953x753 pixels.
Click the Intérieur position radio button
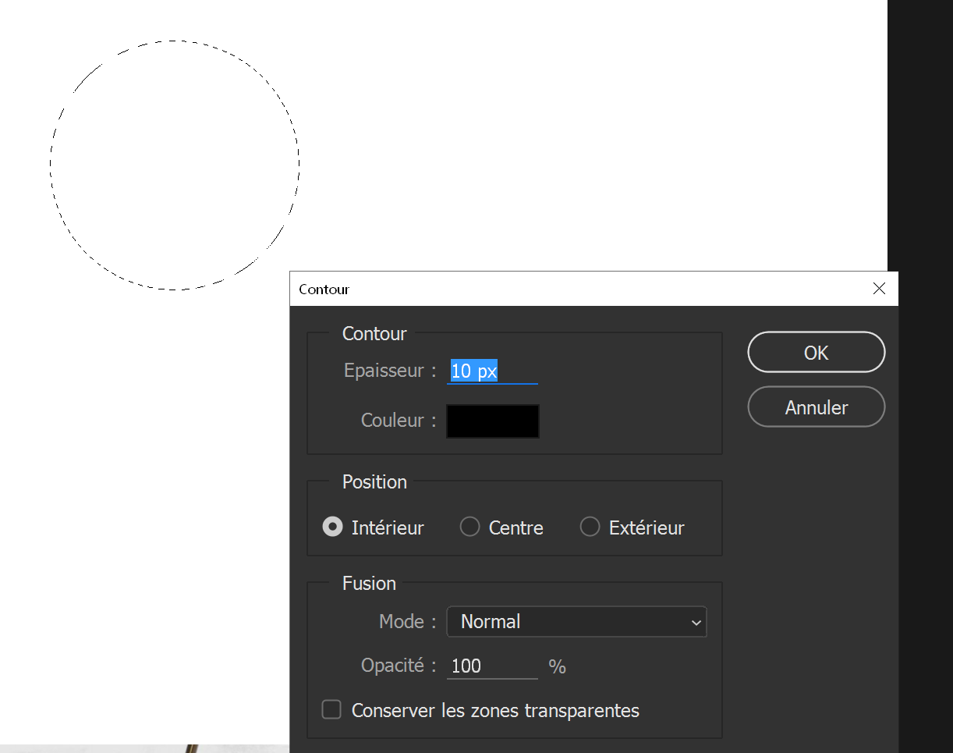[x=332, y=527]
